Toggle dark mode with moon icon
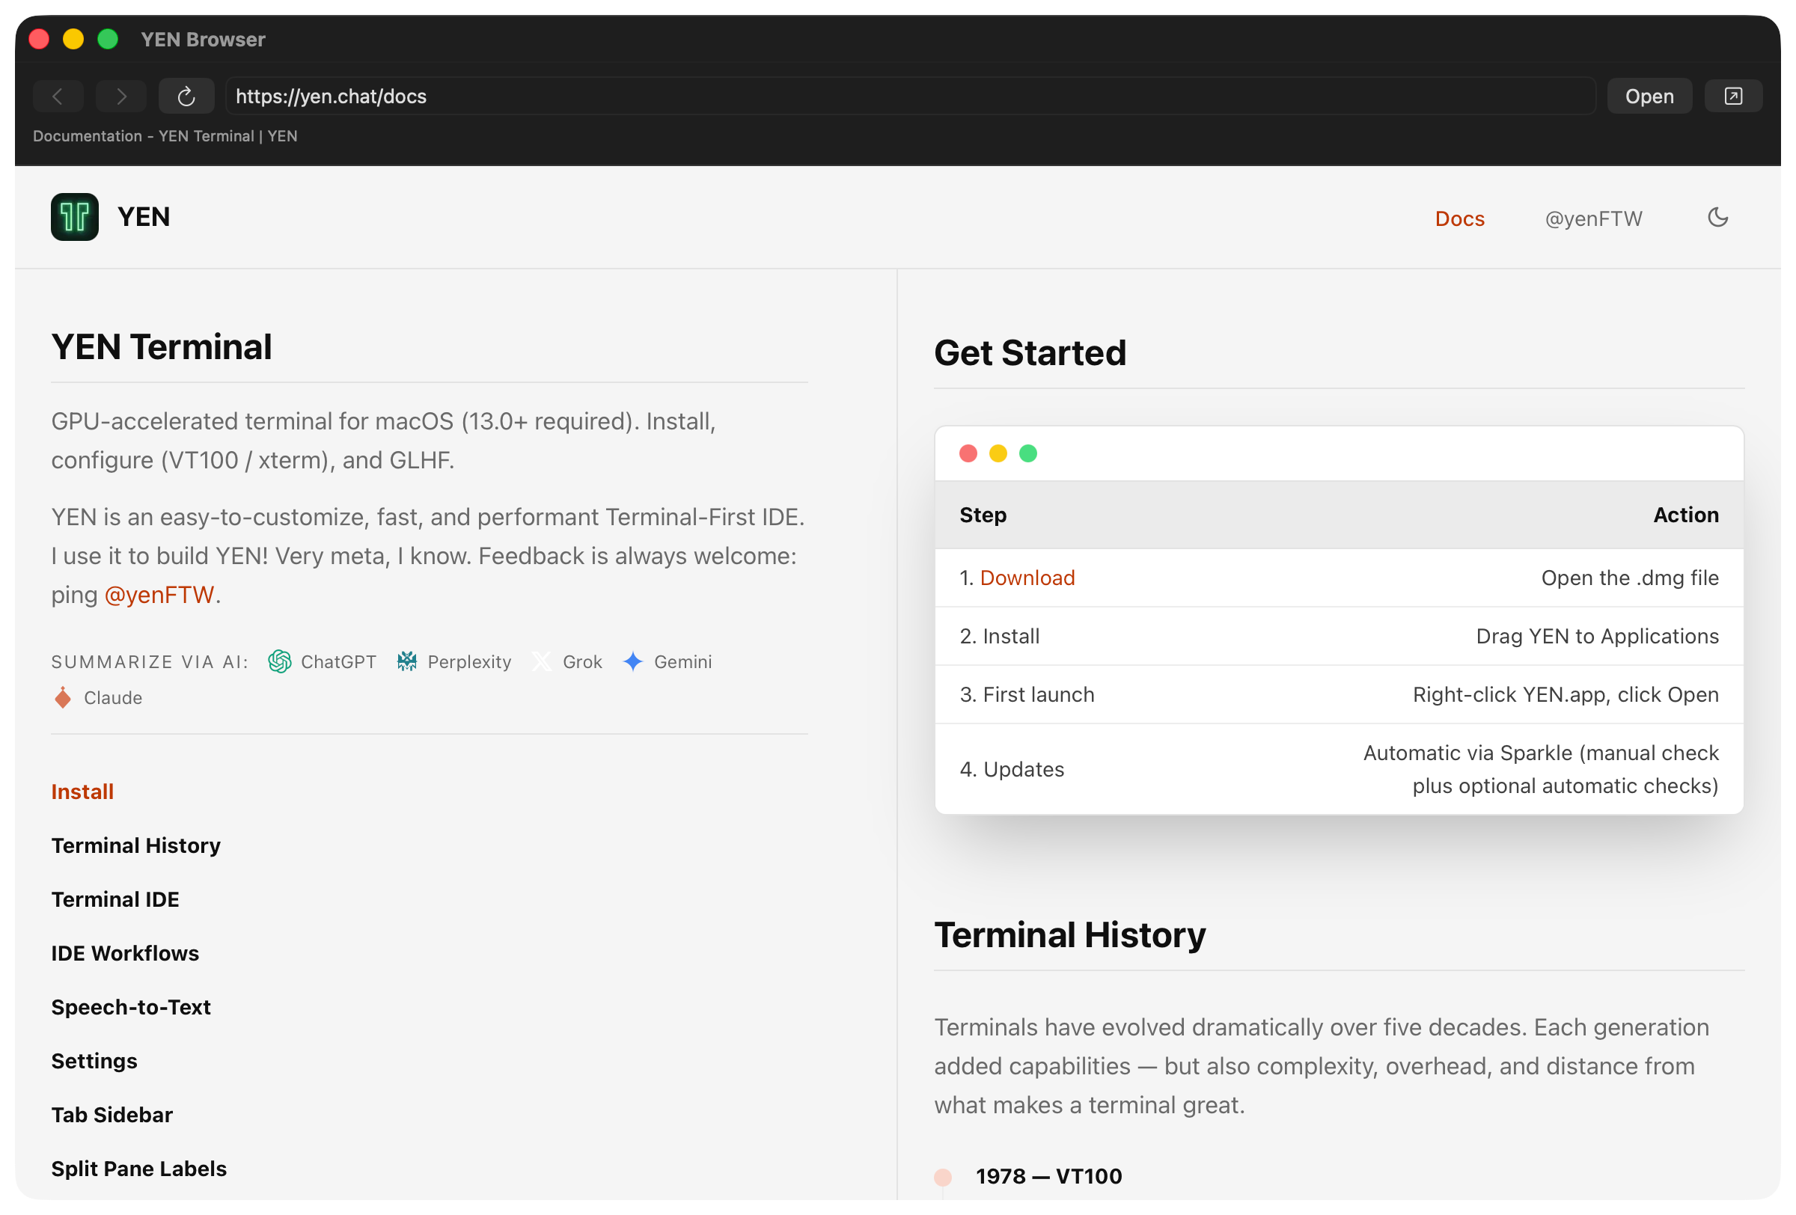 tap(1717, 218)
